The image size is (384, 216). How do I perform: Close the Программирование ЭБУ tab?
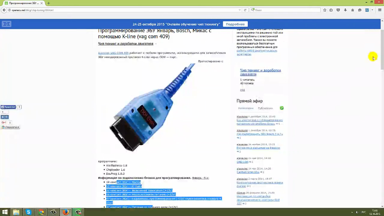click(x=42, y=3)
